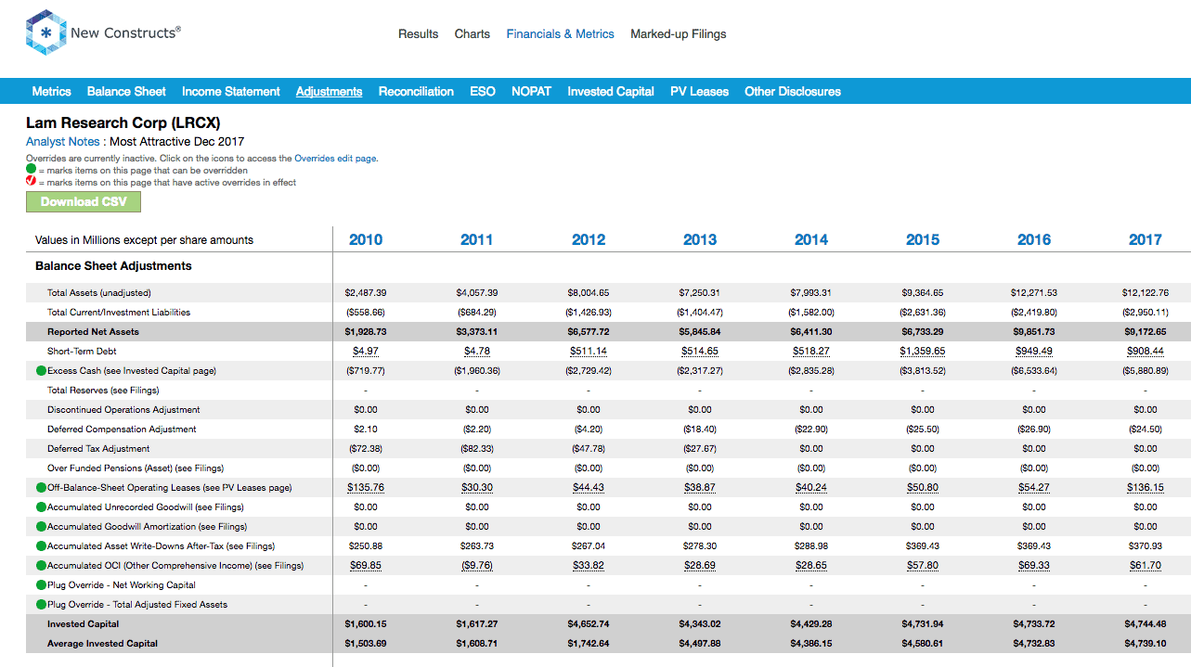The height and width of the screenshot is (667, 1191).
Task: Click 2011 Accumulated OCI value ($9.76)
Action: click(x=477, y=566)
